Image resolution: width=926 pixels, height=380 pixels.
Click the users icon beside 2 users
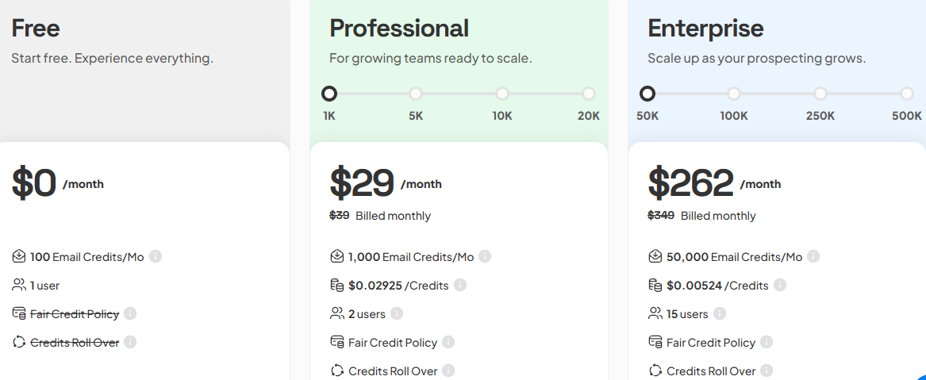tap(336, 313)
